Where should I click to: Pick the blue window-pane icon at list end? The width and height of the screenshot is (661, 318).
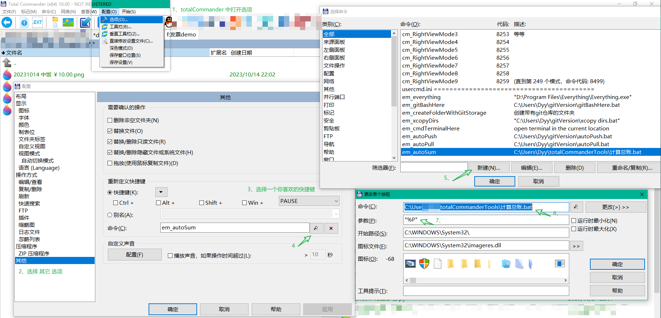pos(560,264)
